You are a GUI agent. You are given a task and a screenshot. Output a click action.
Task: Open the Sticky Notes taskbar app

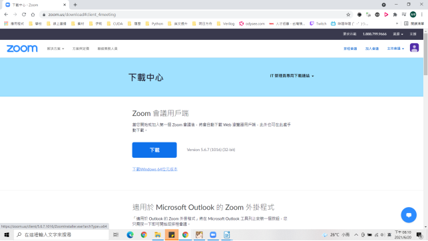[172, 235]
